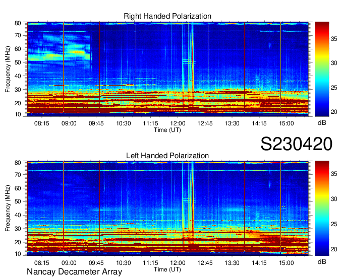Click the 20 MHz tick of bottom plot
This screenshot has width=343, height=278.
(x=18, y=242)
